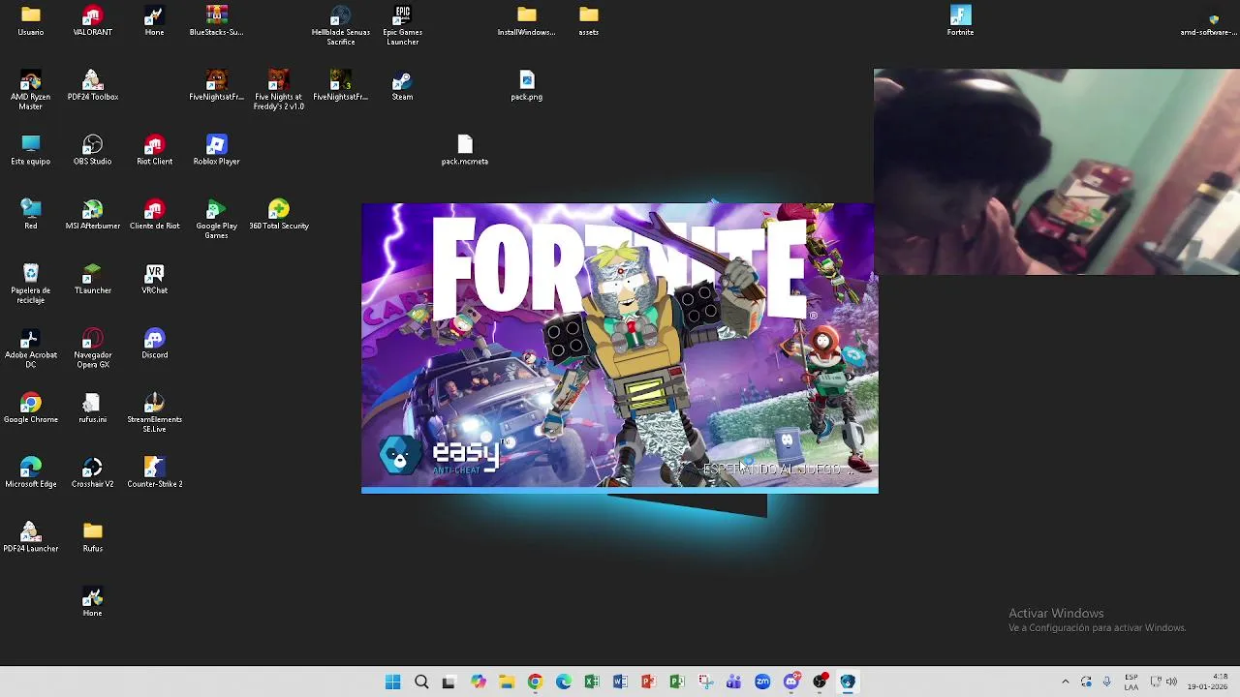Switch to Discord in the taskbar

coord(790,682)
